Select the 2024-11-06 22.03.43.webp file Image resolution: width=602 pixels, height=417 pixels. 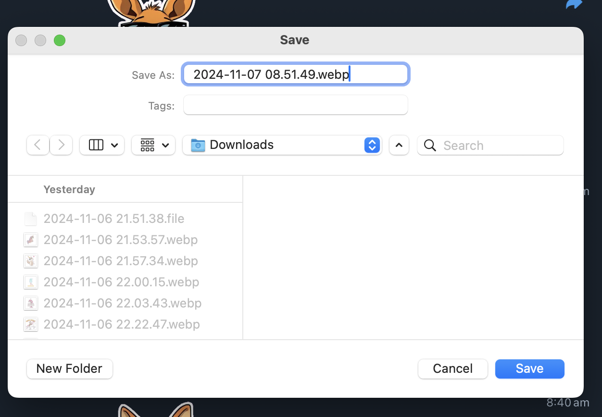122,303
